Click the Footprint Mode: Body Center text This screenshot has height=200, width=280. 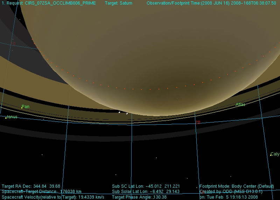coord(237,186)
